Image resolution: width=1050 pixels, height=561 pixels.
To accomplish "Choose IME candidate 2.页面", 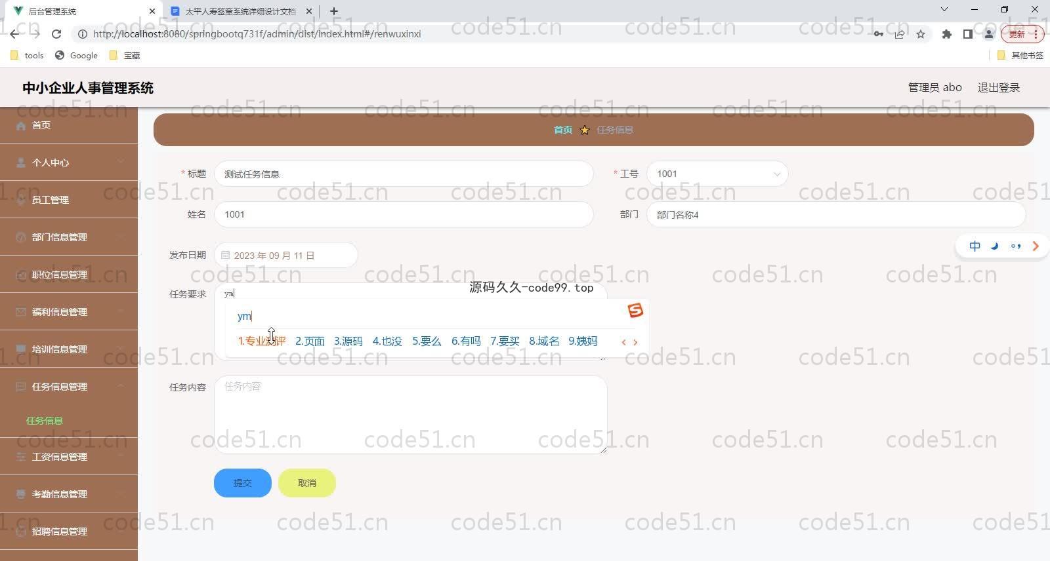I will (310, 341).
